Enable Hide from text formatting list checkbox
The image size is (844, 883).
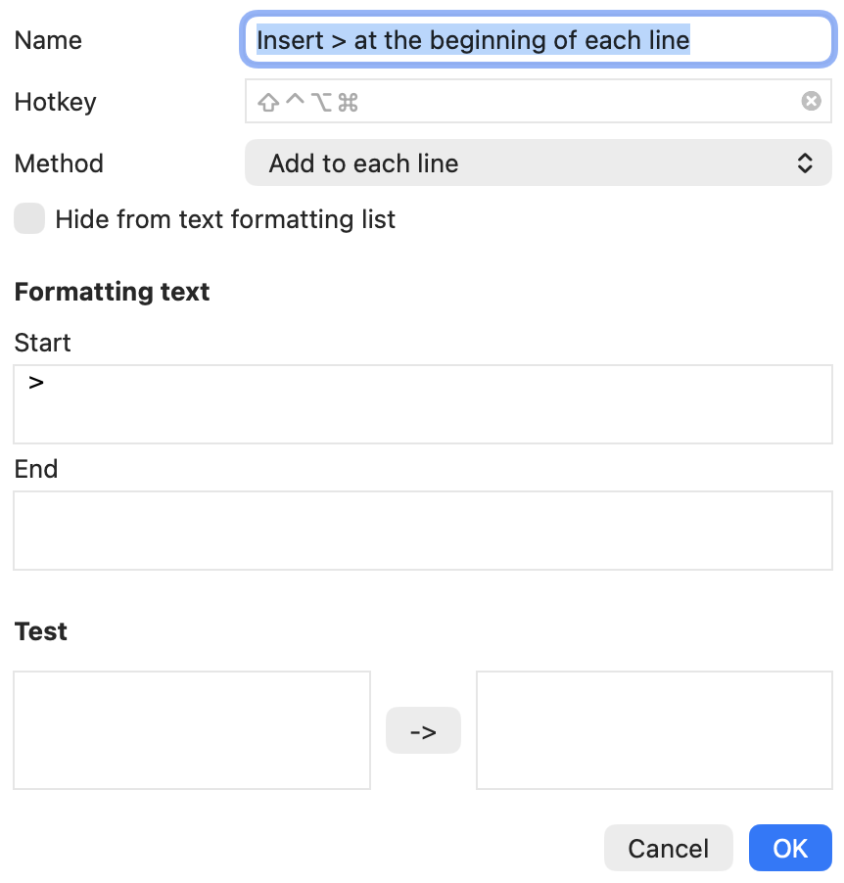point(29,218)
